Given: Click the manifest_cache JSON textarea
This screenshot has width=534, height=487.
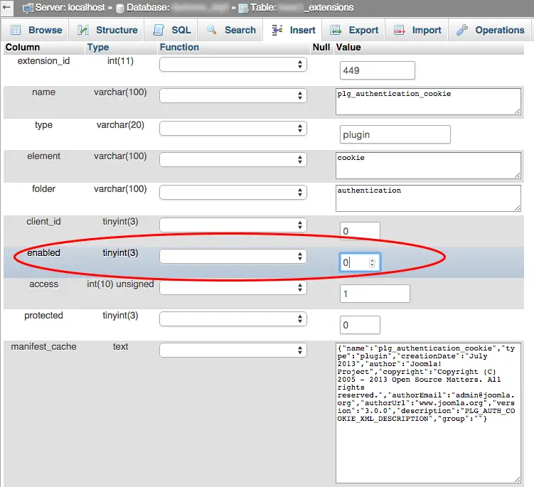Looking at the screenshot, I should [428, 413].
